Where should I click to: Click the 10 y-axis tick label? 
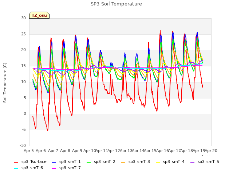(x=23, y=82)
